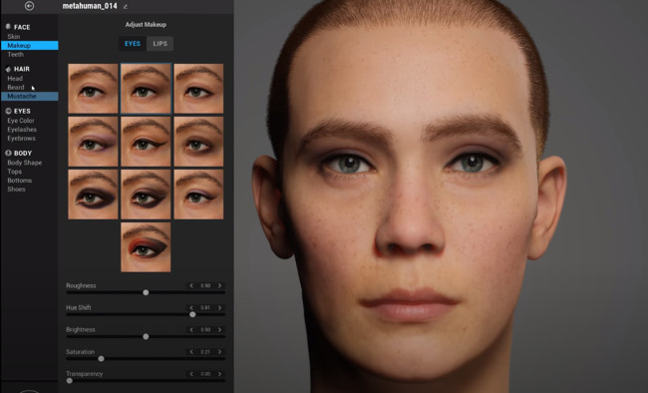Click the Hue Shift slider handle
This screenshot has width=648, height=393.
tap(192, 314)
